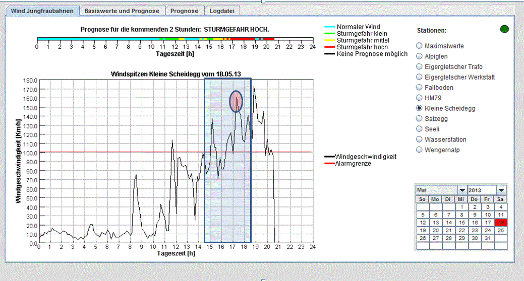The height and width of the screenshot is (281, 524).
Task: Click the red Sturmgefahr hoch legend line
Action: (329, 47)
